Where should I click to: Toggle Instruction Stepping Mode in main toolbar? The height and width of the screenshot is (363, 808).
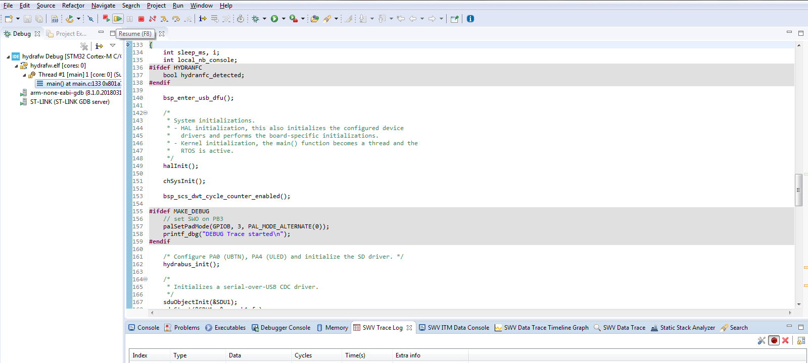[x=203, y=19]
